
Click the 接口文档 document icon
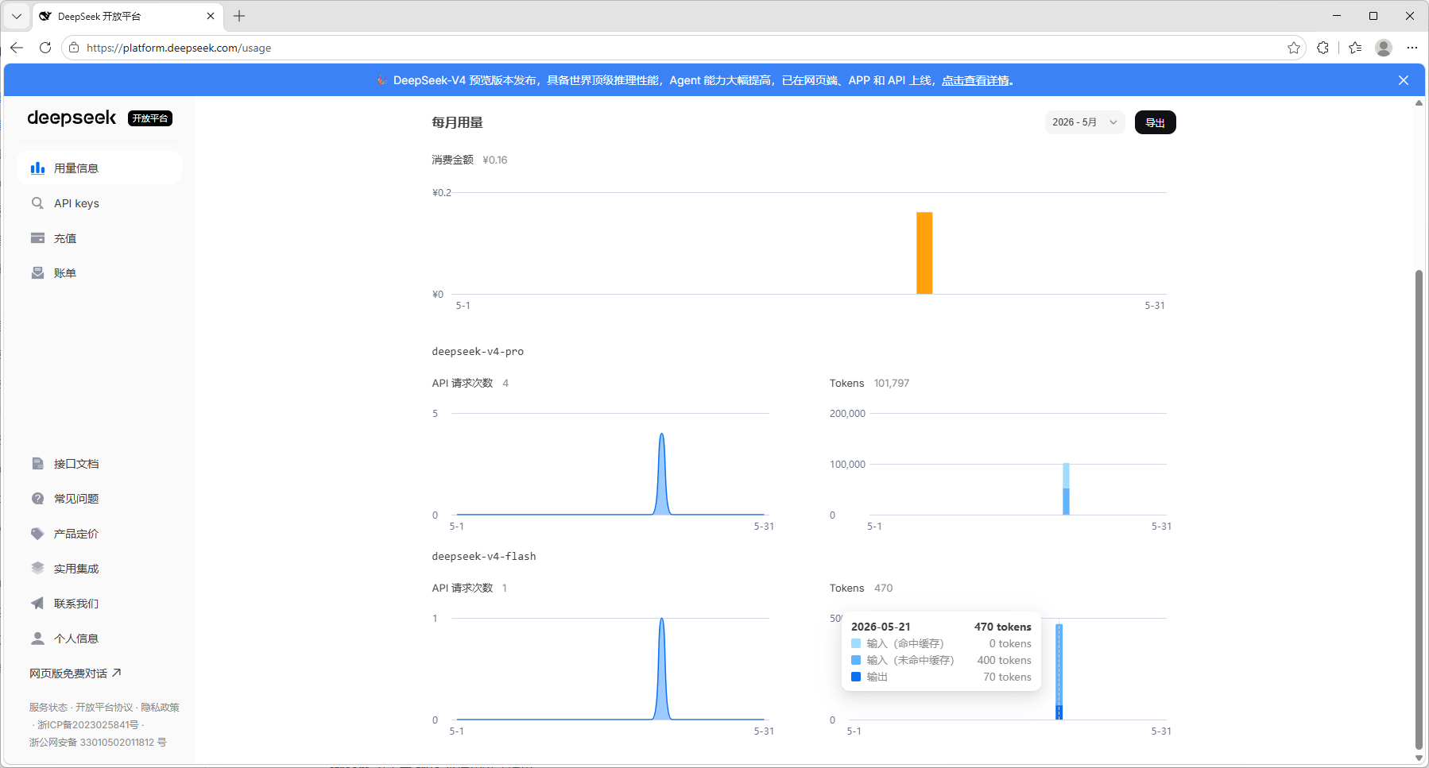click(x=37, y=464)
